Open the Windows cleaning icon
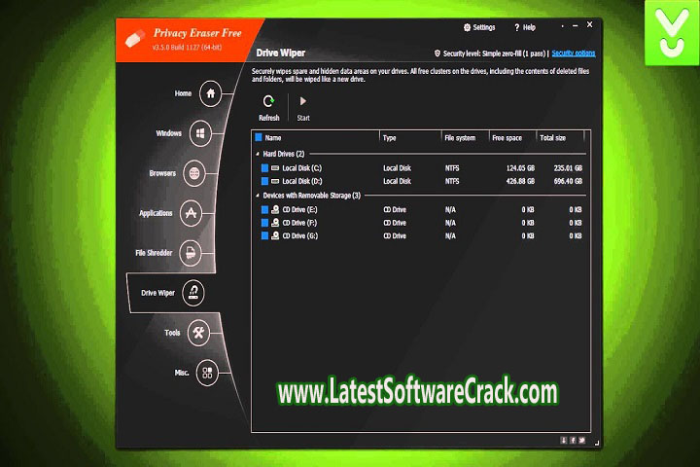700x467 pixels. (x=200, y=133)
